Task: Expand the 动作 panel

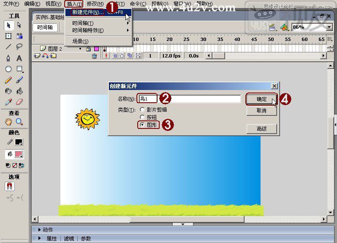Action: click(x=39, y=229)
